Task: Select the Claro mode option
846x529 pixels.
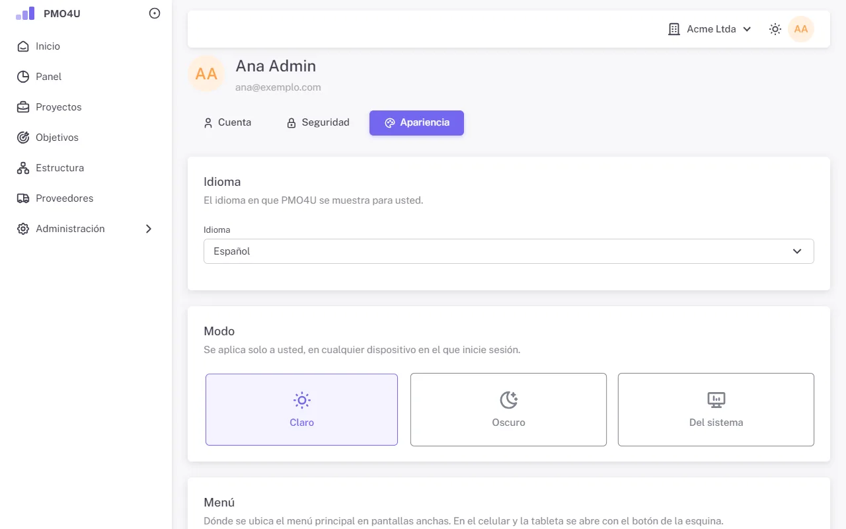Action: point(301,409)
